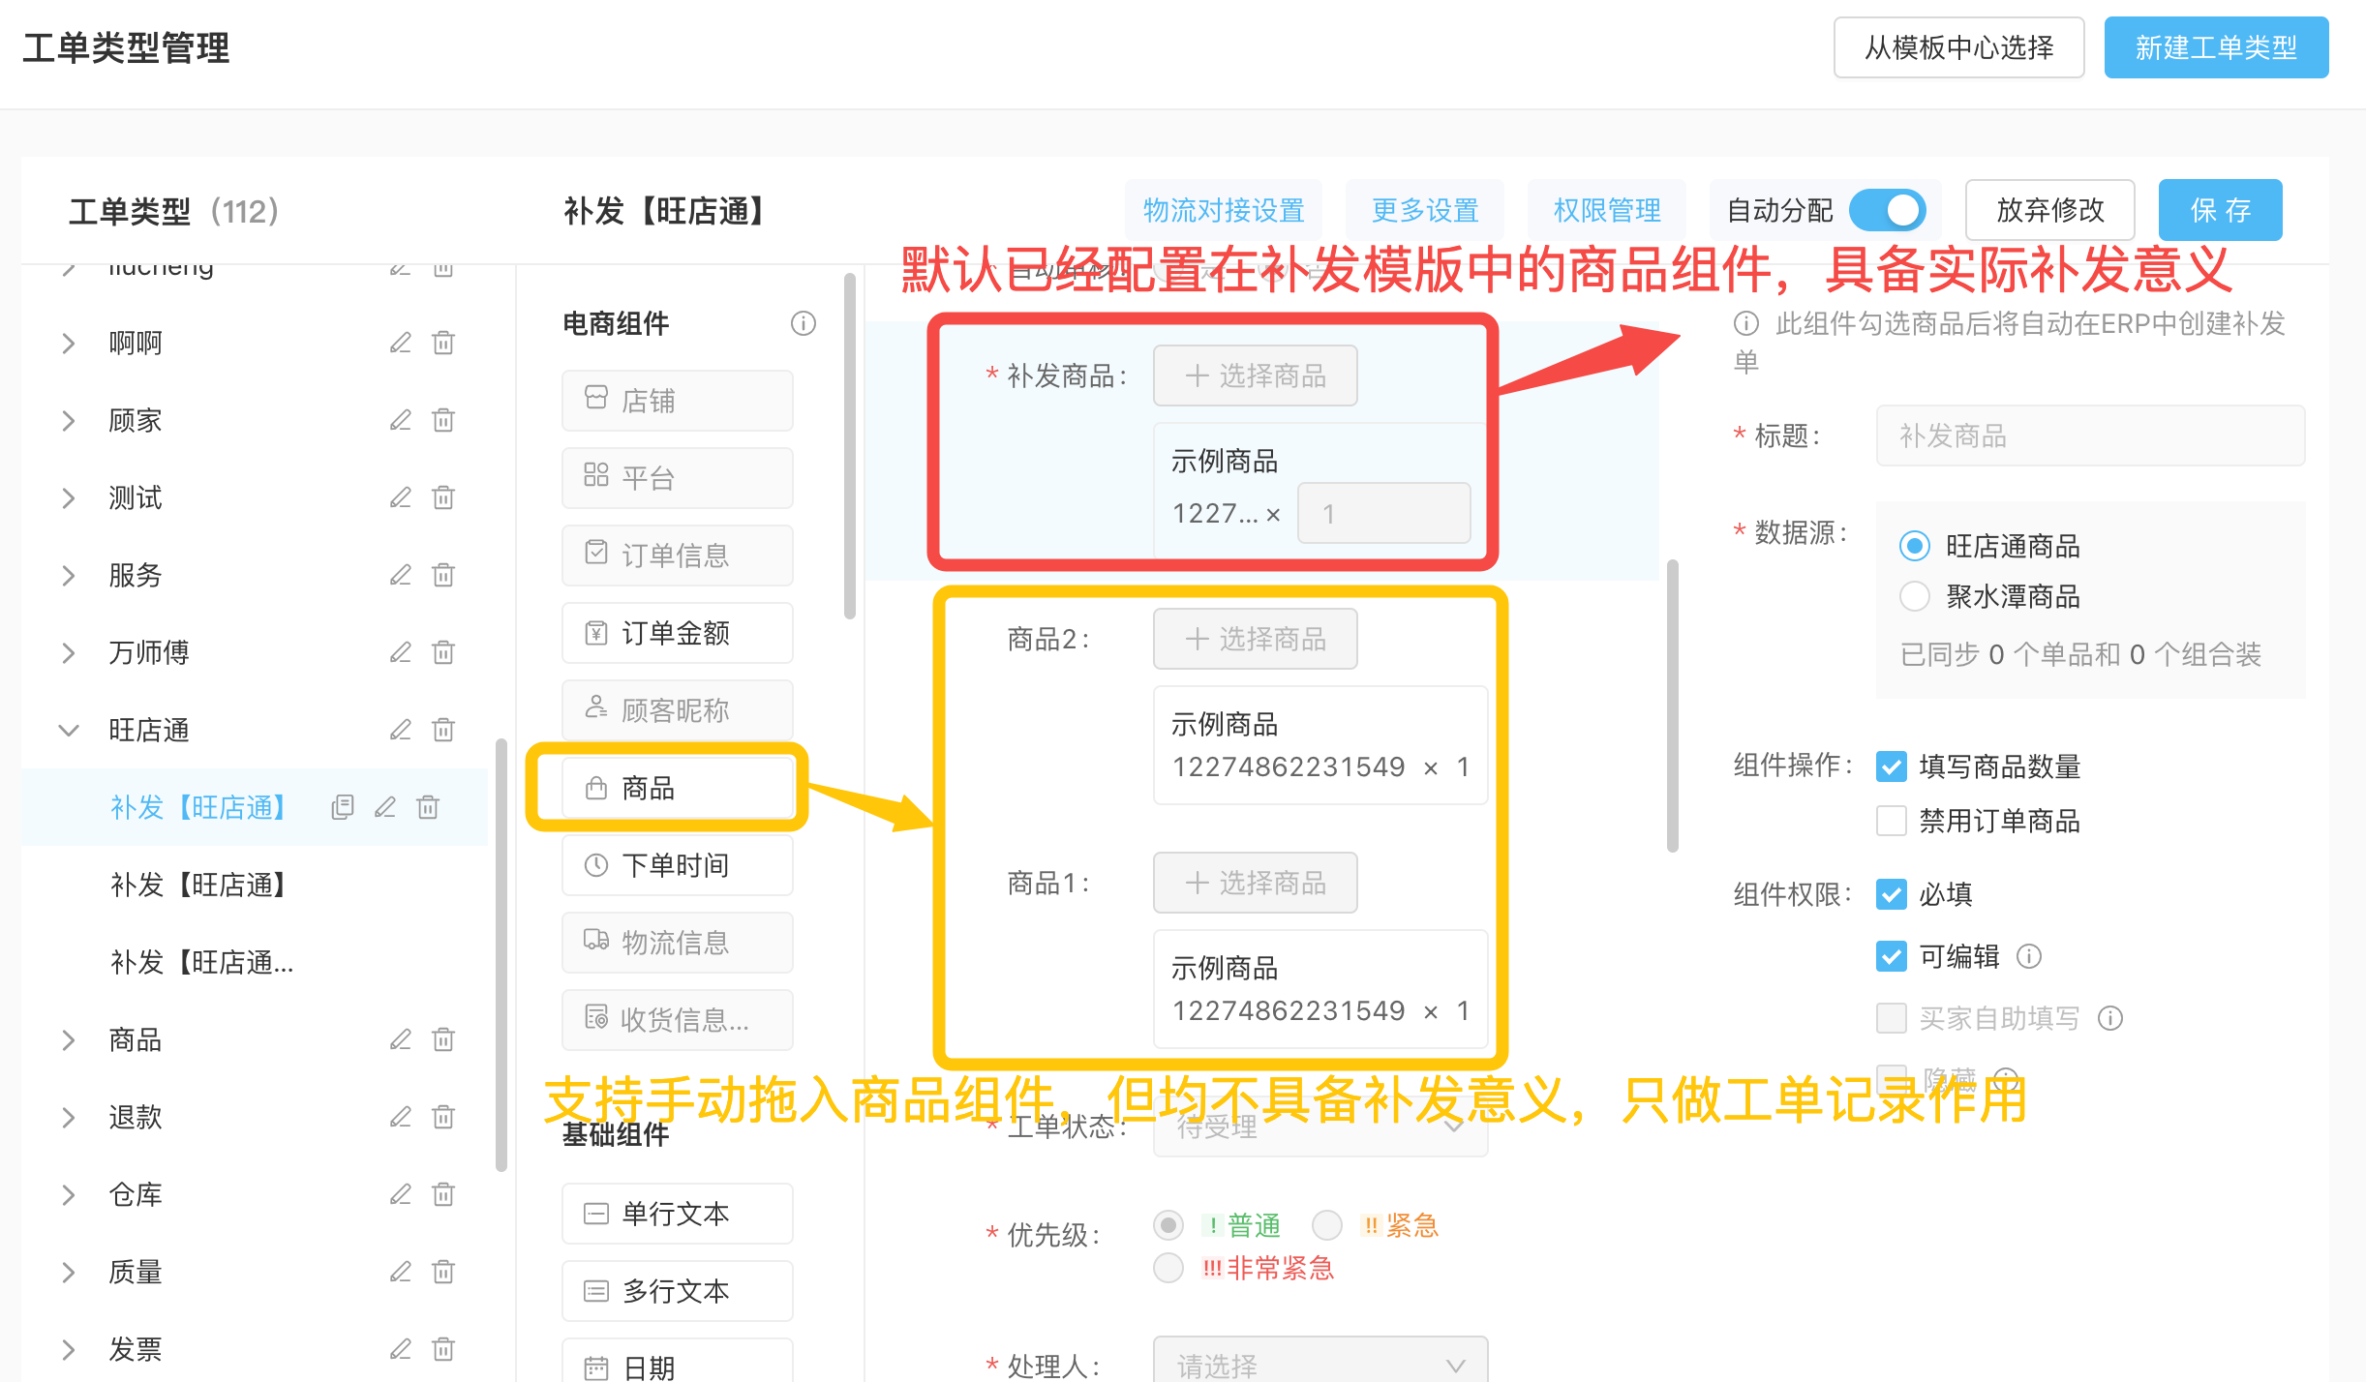2366x1382 pixels.
Task: Remove example product from 商品2 with ×
Action: pyautogui.click(x=1431, y=768)
